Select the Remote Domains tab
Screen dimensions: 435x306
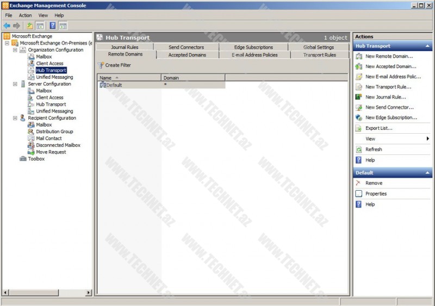(126, 54)
